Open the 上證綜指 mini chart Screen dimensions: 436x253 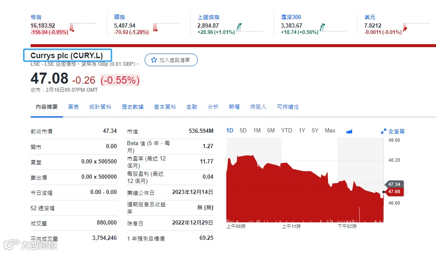(x=249, y=27)
